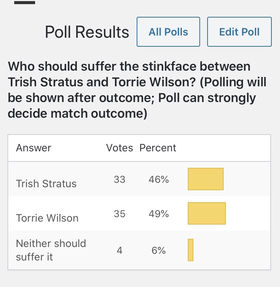280x287 pixels.
Task: Click the small yellow bar for Neither
Action: coord(190,250)
